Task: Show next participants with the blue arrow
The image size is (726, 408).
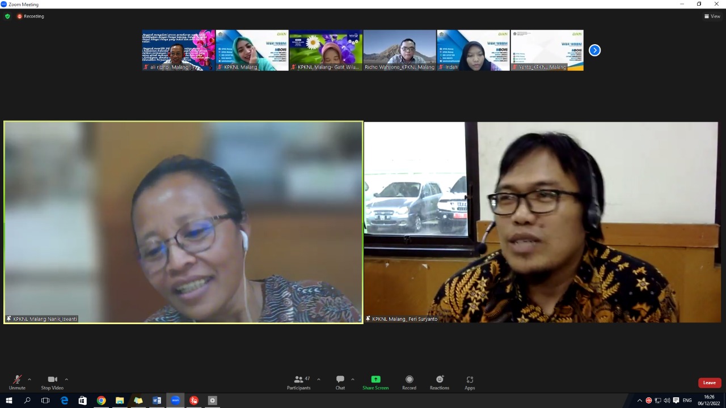Action: pos(594,50)
